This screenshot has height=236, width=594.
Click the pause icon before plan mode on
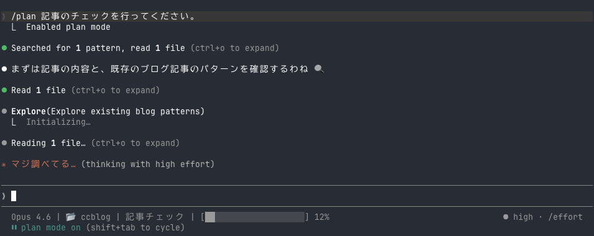(14, 228)
